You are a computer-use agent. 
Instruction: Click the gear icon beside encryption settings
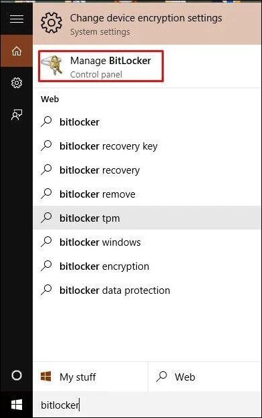(51, 23)
